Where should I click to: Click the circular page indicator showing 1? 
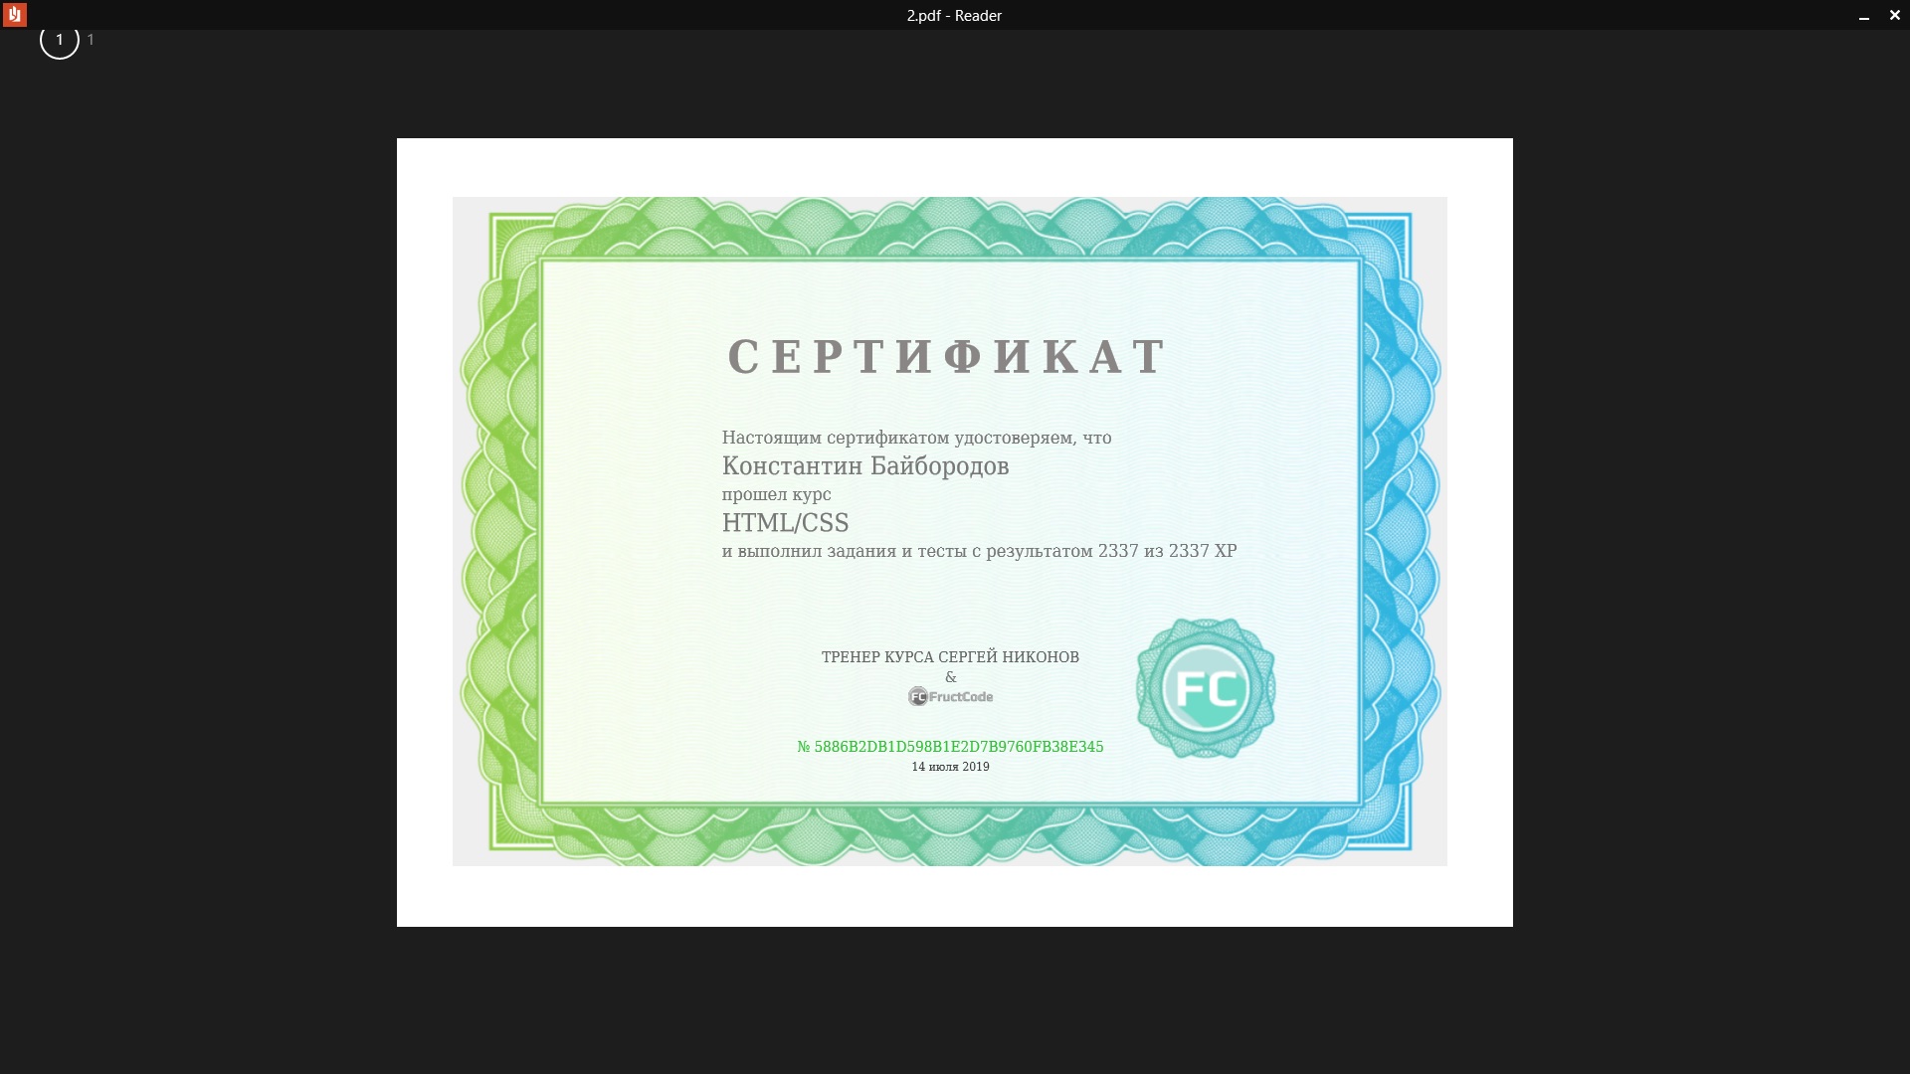tap(59, 41)
